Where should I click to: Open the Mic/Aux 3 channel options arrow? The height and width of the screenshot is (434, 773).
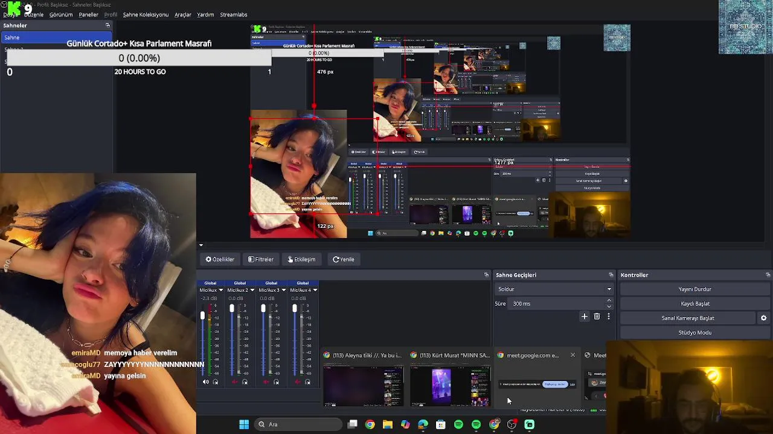tap(283, 290)
